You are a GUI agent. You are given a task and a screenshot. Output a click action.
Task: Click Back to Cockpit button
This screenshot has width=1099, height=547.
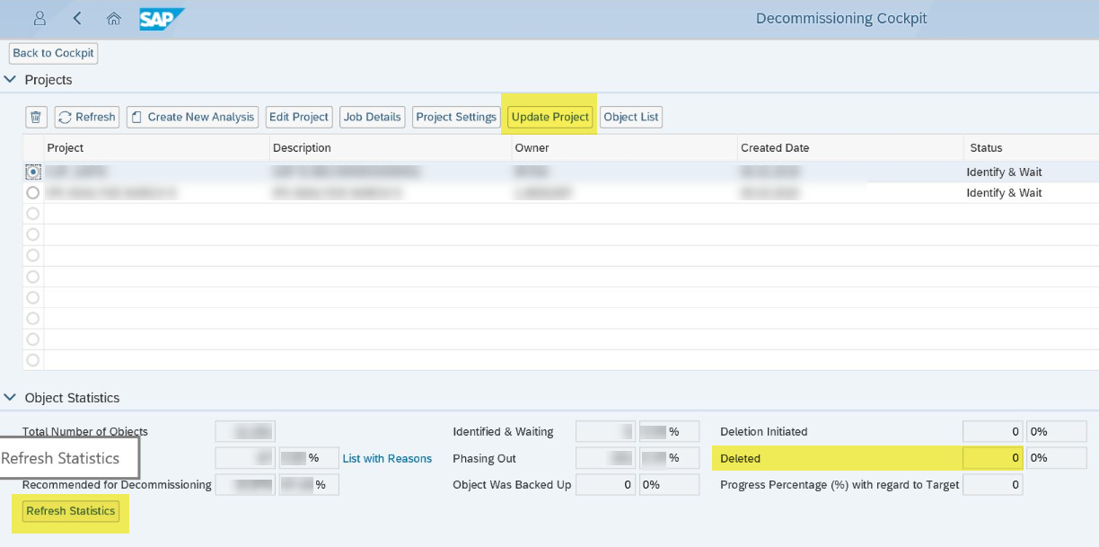(x=53, y=53)
